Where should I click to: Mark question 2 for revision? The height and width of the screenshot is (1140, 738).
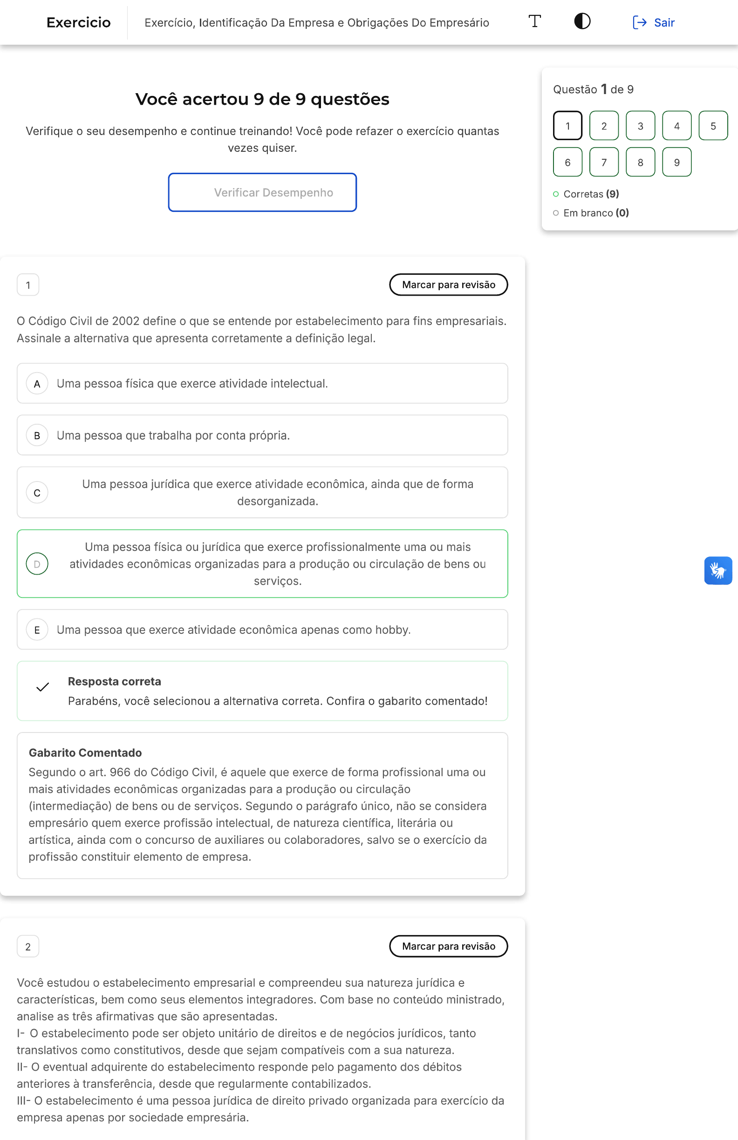pyautogui.click(x=449, y=946)
